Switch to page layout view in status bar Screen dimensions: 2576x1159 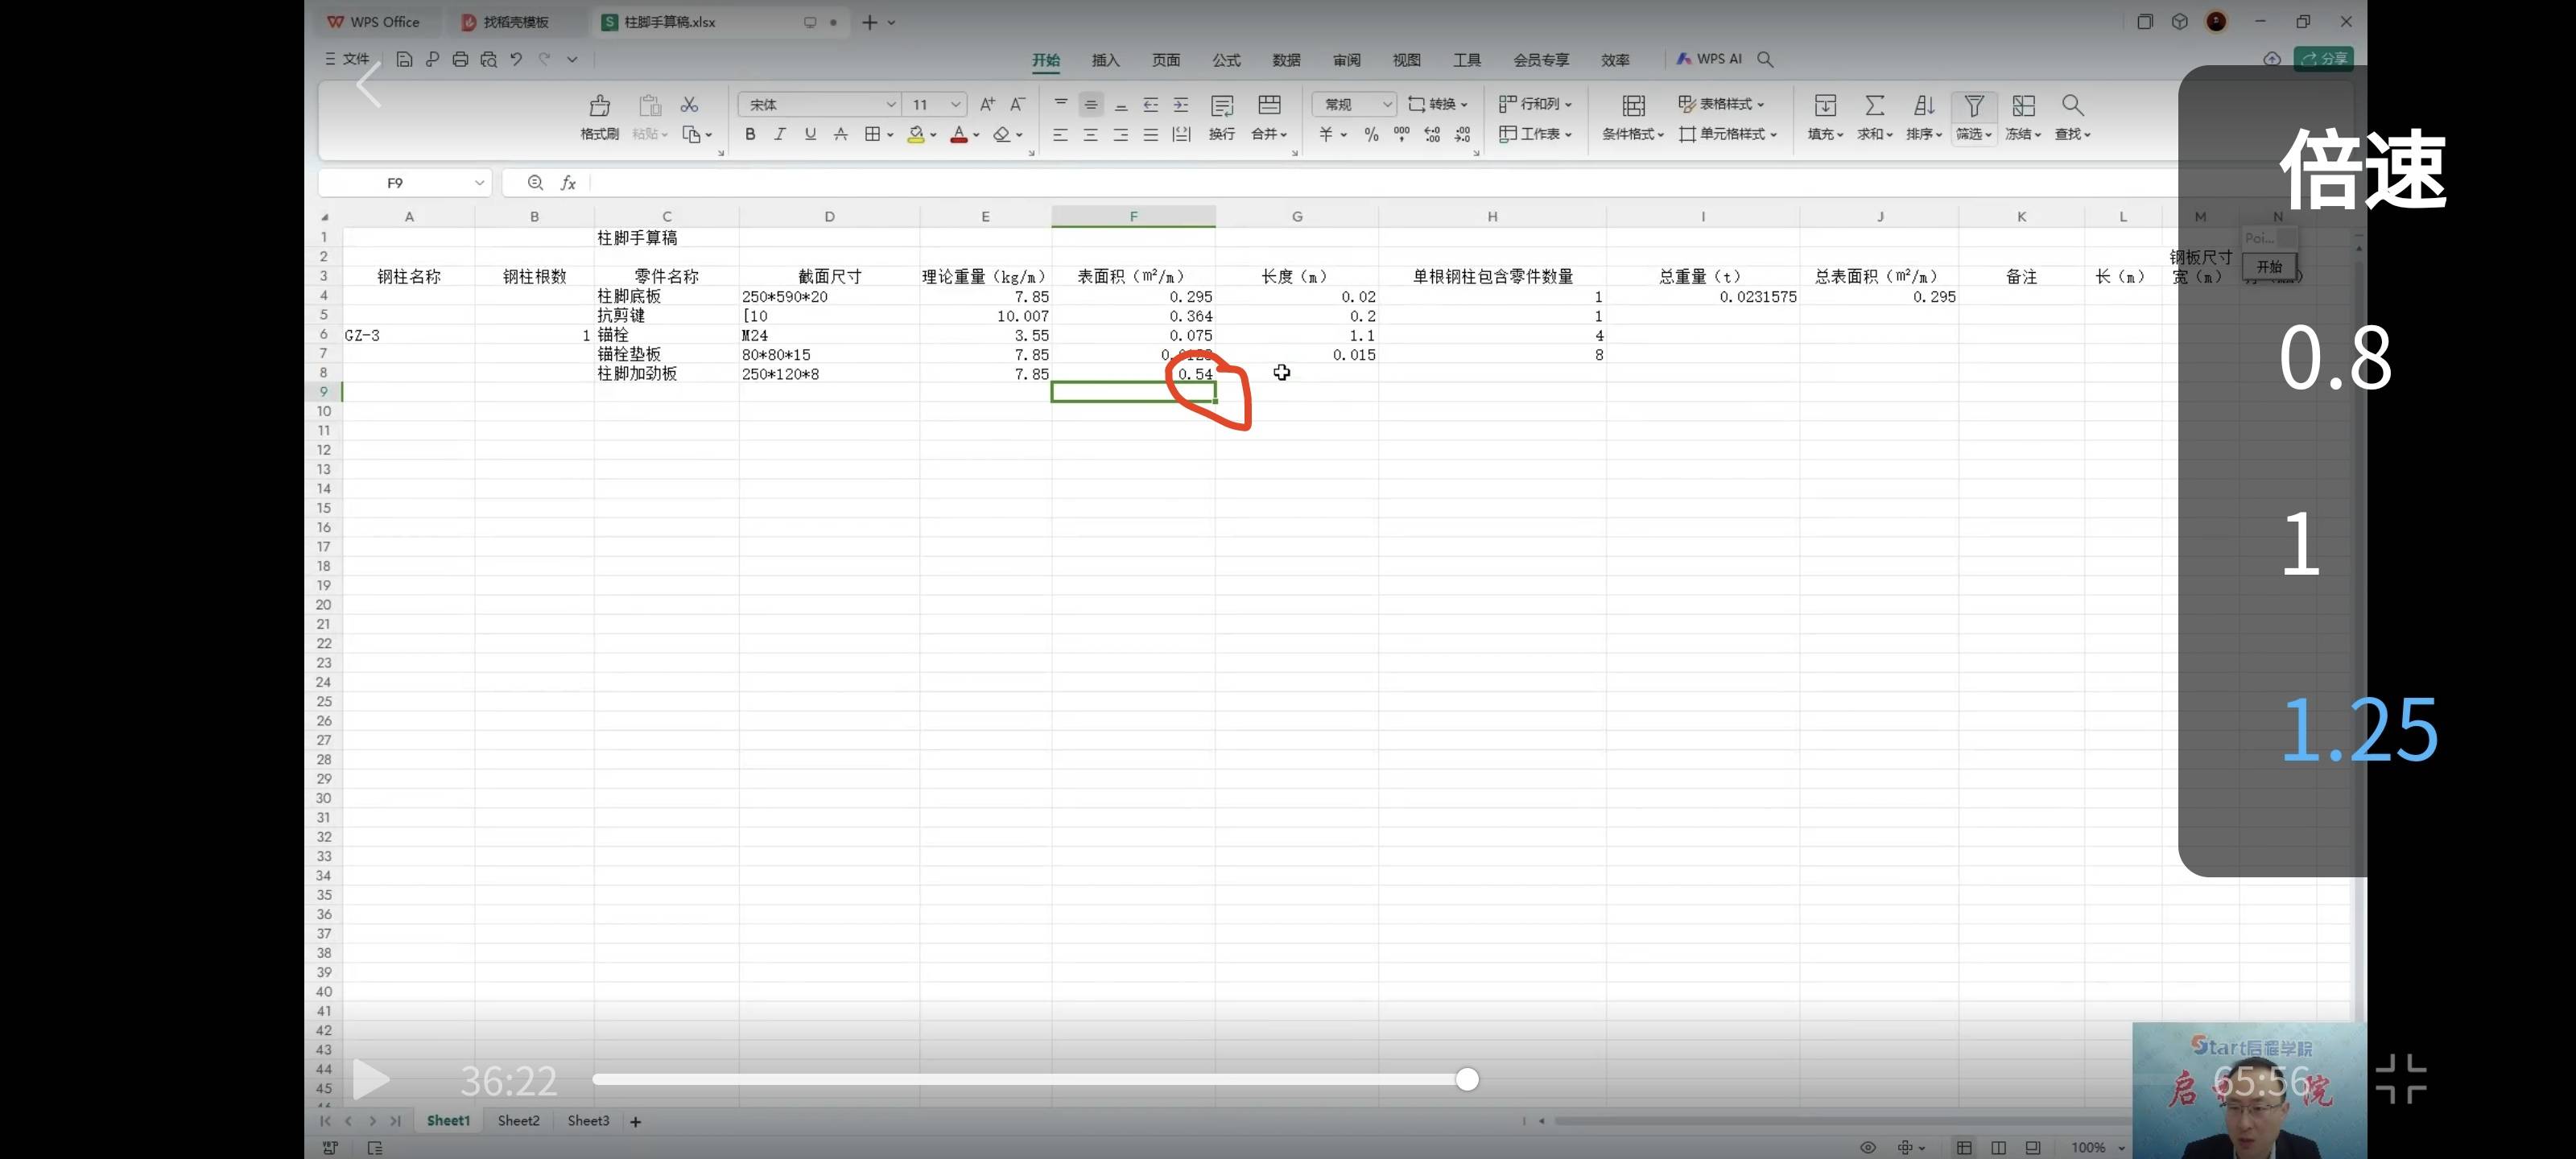[1998, 1147]
